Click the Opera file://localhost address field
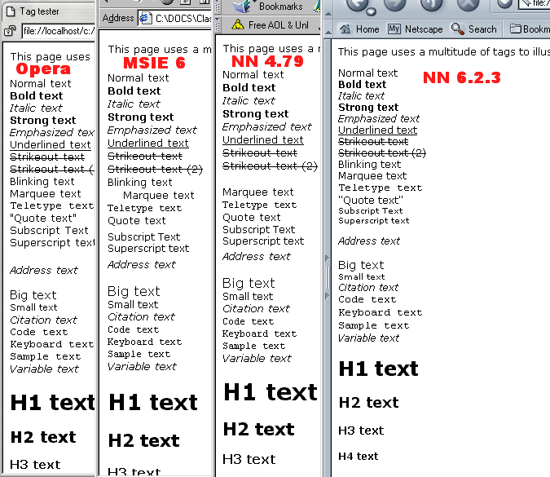The height and width of the screenshot is (477, 550). tap(57, 31)
